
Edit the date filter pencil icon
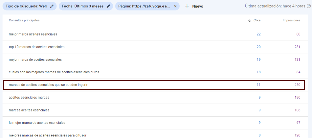click(108, 6)
